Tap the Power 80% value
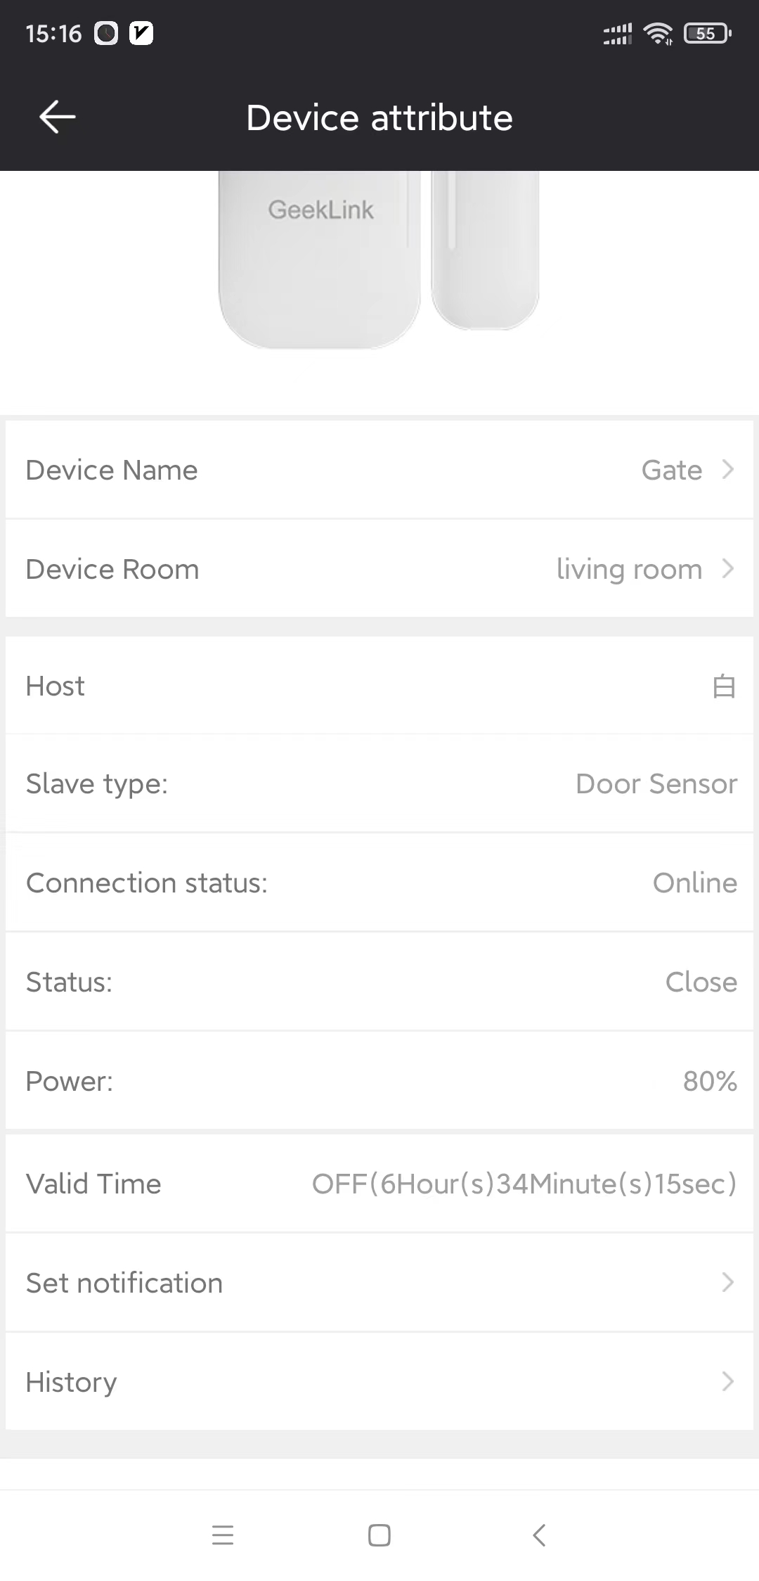Screen dimensions: 759x1581 [710, 1081]
